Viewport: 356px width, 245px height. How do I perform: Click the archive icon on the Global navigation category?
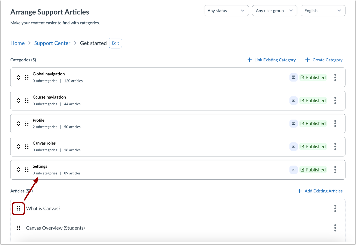[x=293, y=77]
